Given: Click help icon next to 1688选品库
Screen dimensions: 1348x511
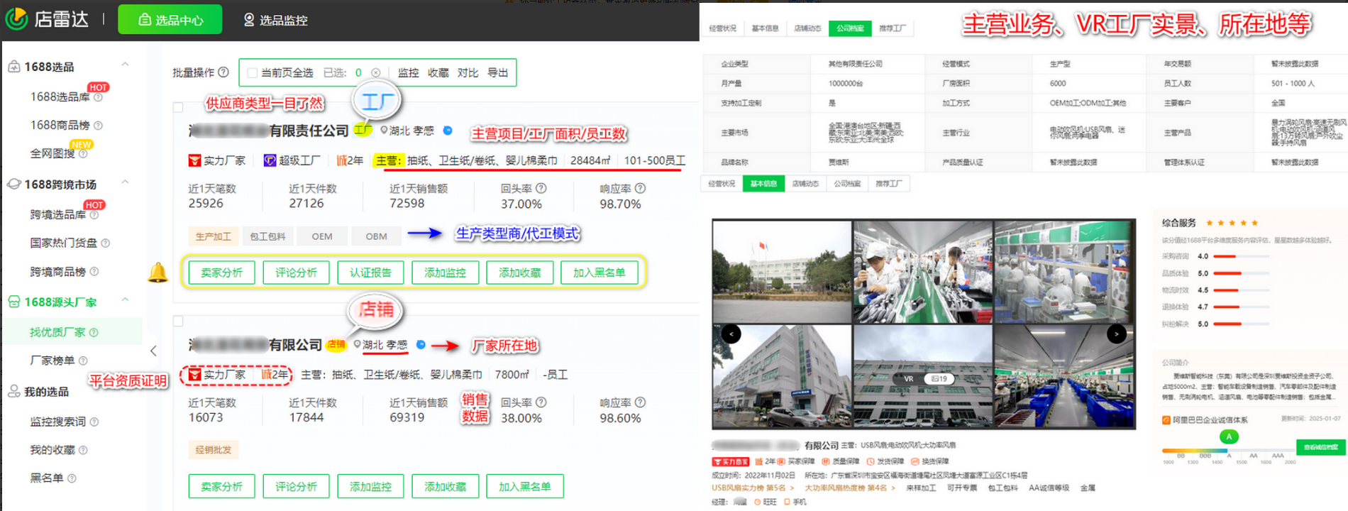Looking at the screenshot, I should [98, 98].
